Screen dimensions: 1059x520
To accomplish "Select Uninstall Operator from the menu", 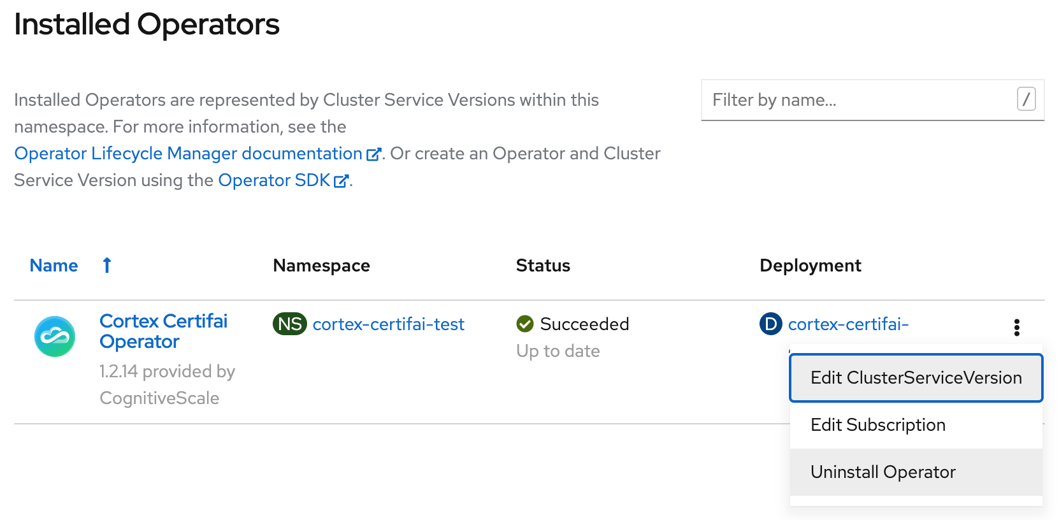I will [916, 472].
